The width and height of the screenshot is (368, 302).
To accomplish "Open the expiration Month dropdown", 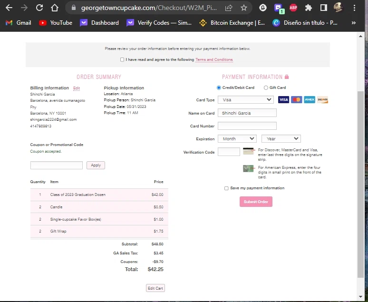I will click(x=237, y=138).
